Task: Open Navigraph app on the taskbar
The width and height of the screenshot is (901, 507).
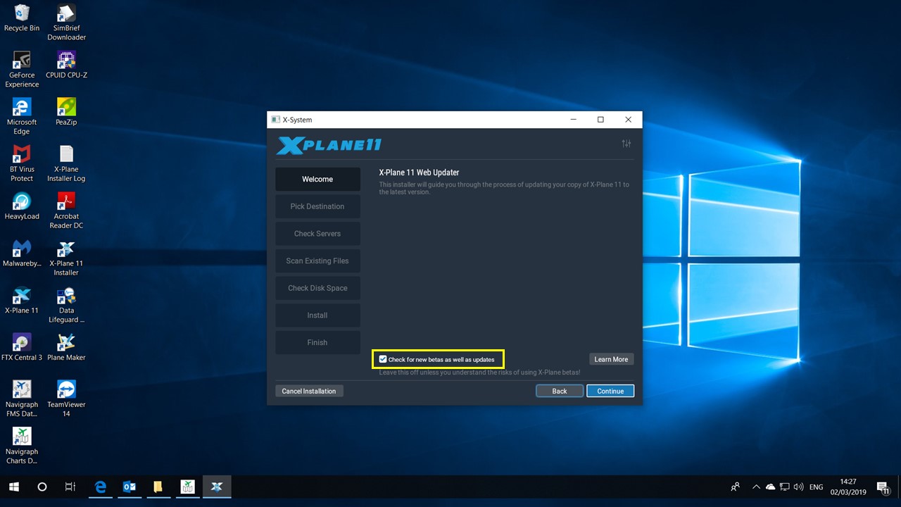Action: (187, 487)
